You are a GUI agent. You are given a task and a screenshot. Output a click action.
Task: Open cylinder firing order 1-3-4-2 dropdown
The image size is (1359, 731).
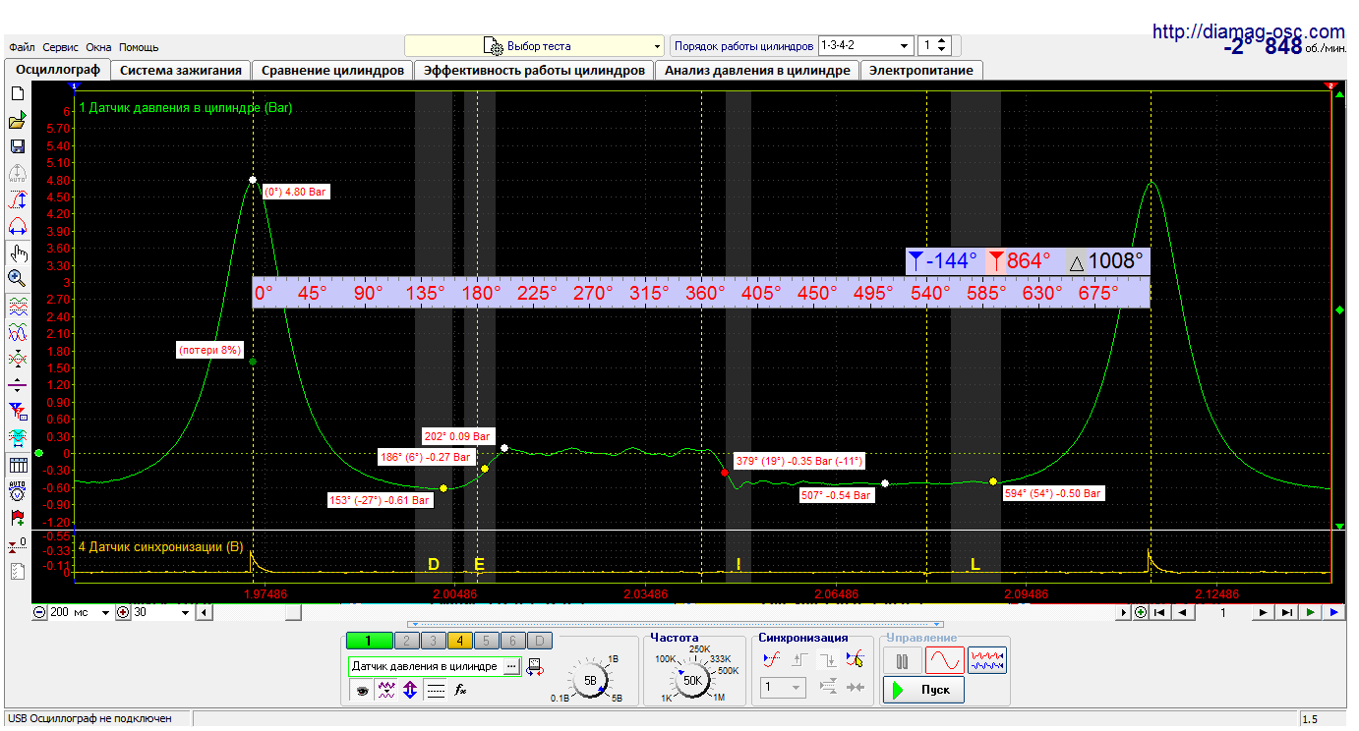click(865, 45)
